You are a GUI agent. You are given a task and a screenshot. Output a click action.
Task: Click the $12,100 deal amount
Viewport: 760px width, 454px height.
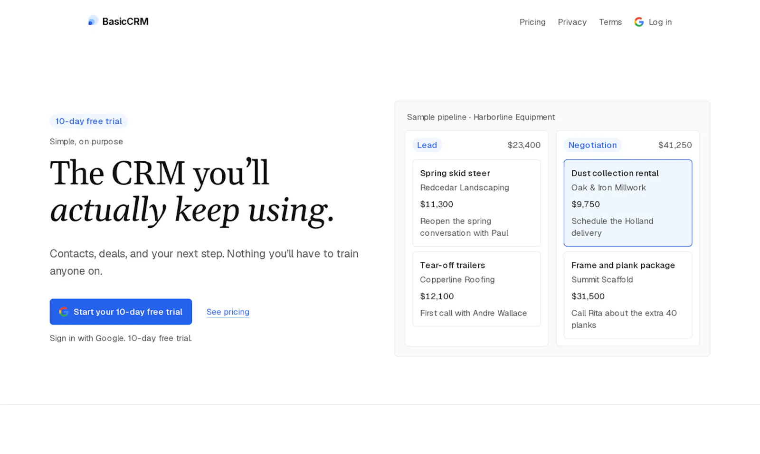[437, 296]
